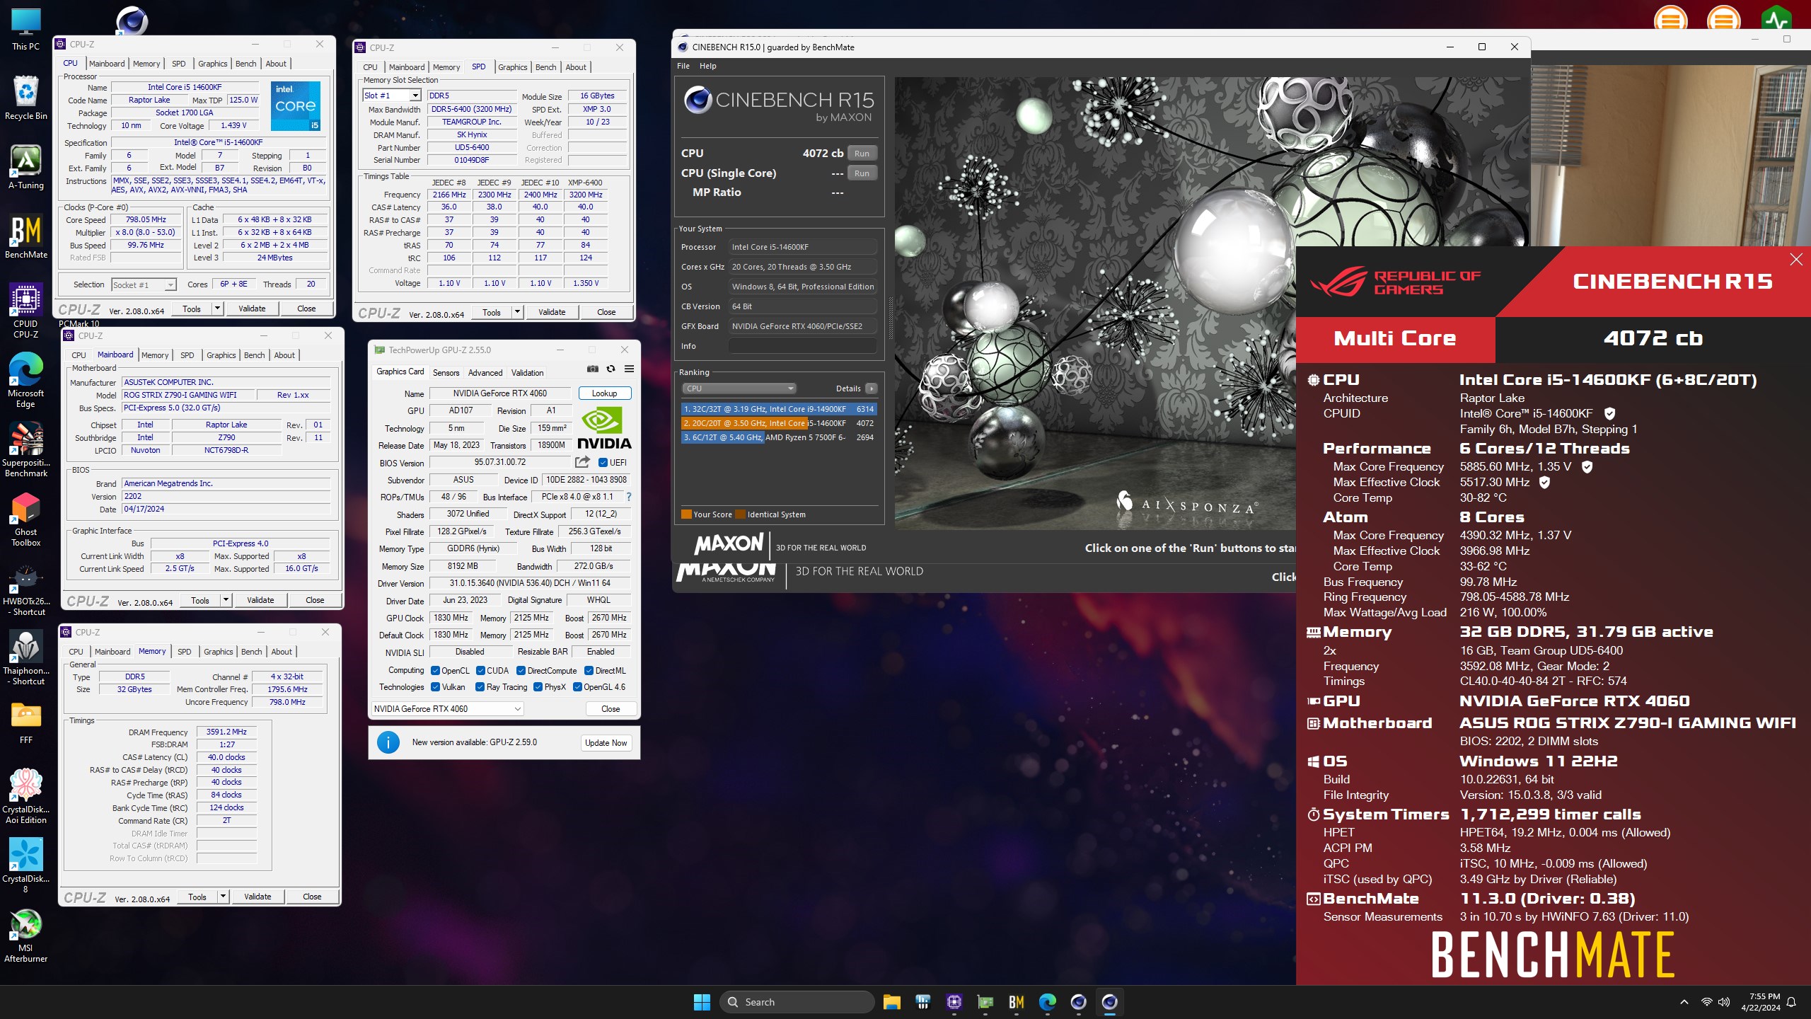The image size is (1811, 1019).
Task: Switch to Advanced tab in GPU-Z
Action: pyautogui.click(x=485, y=373)
